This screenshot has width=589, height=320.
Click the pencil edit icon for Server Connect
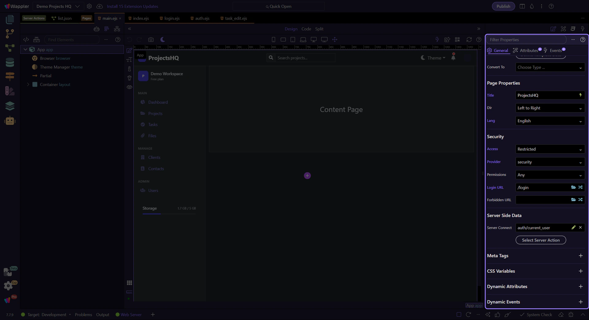click(573, 227)
